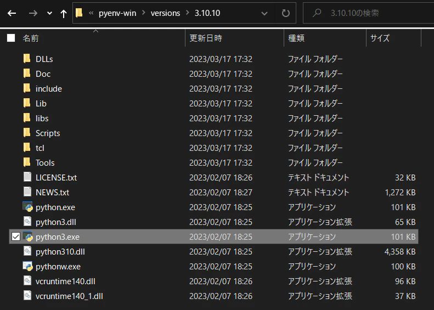Select the libs folder icon
The image size is (434, 310).
click(27, 118)
